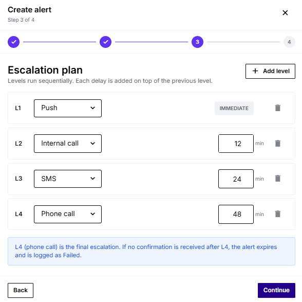Click the IMMEDIATE badge on L1
The image size is (302, 302).
tap(234, 108)
